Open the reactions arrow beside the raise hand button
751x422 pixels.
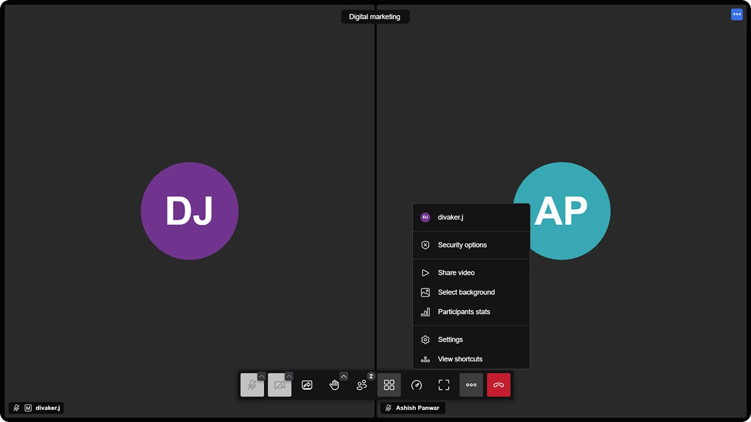click(x=344, y=376)
